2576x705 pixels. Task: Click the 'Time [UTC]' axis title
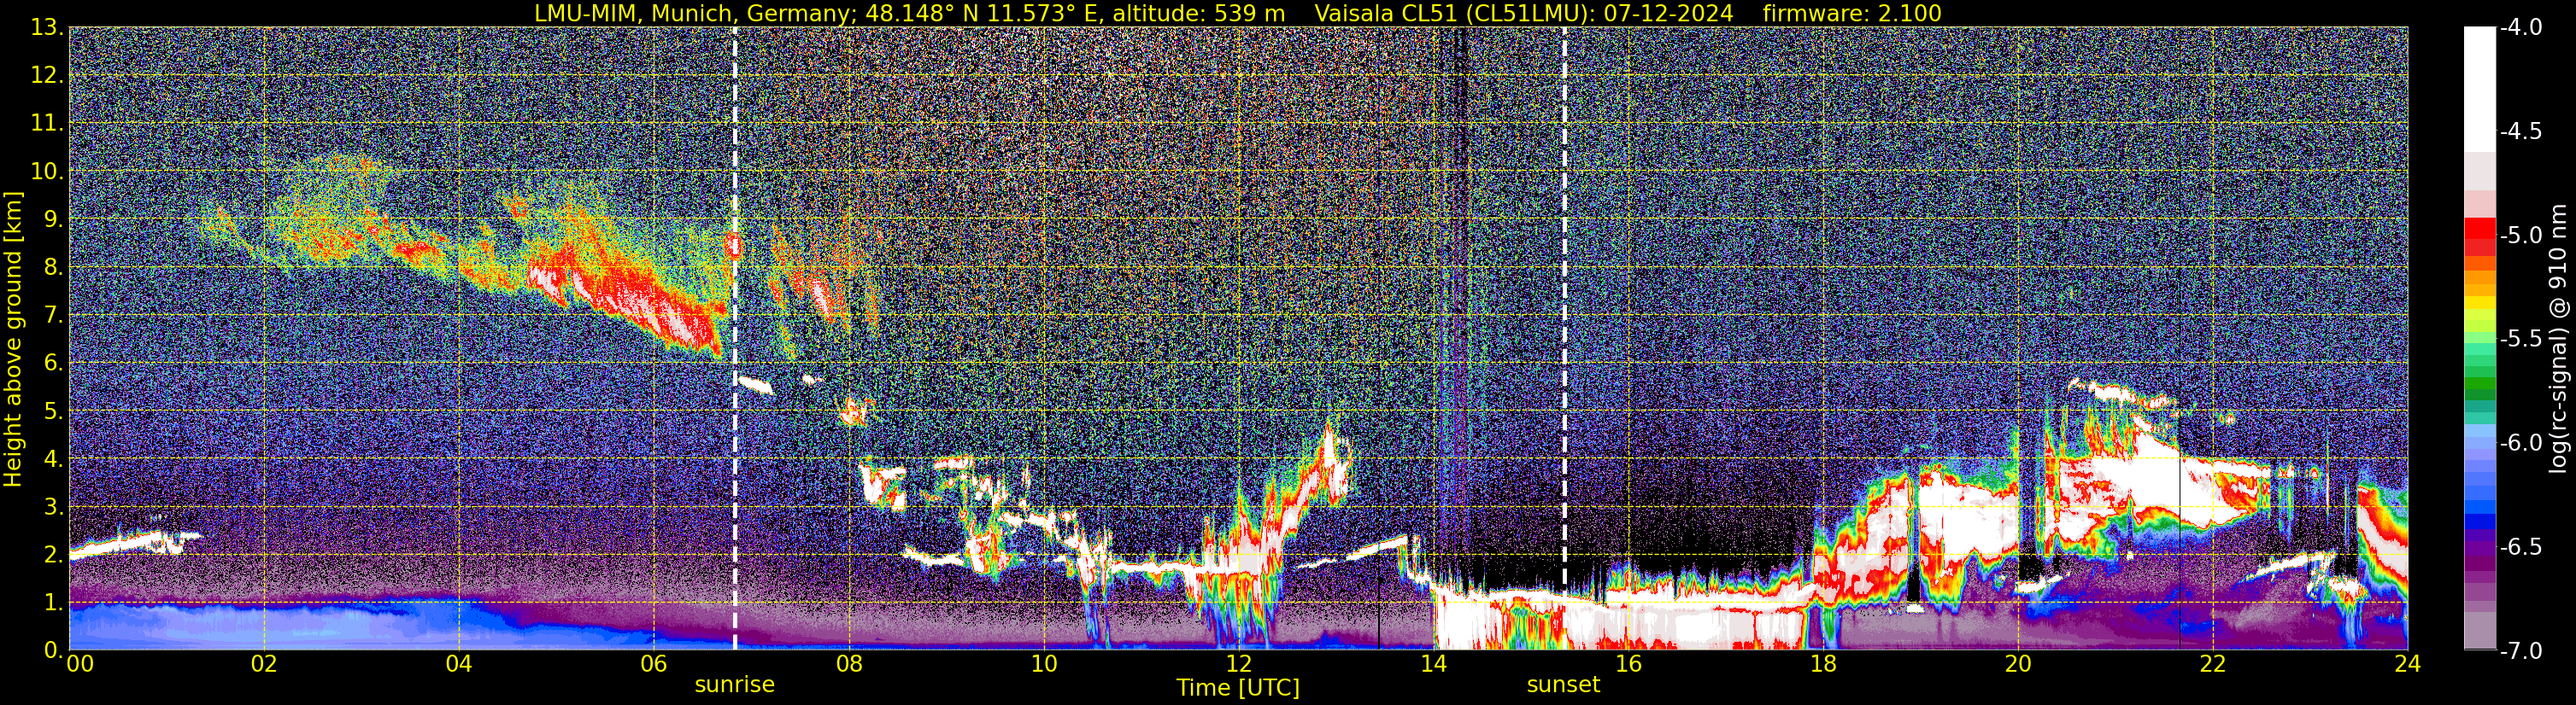pyautogui.click(x=1238, y=688)
